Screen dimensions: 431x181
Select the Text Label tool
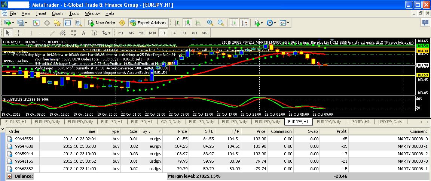pyautogui.click(x=94, y=33)
